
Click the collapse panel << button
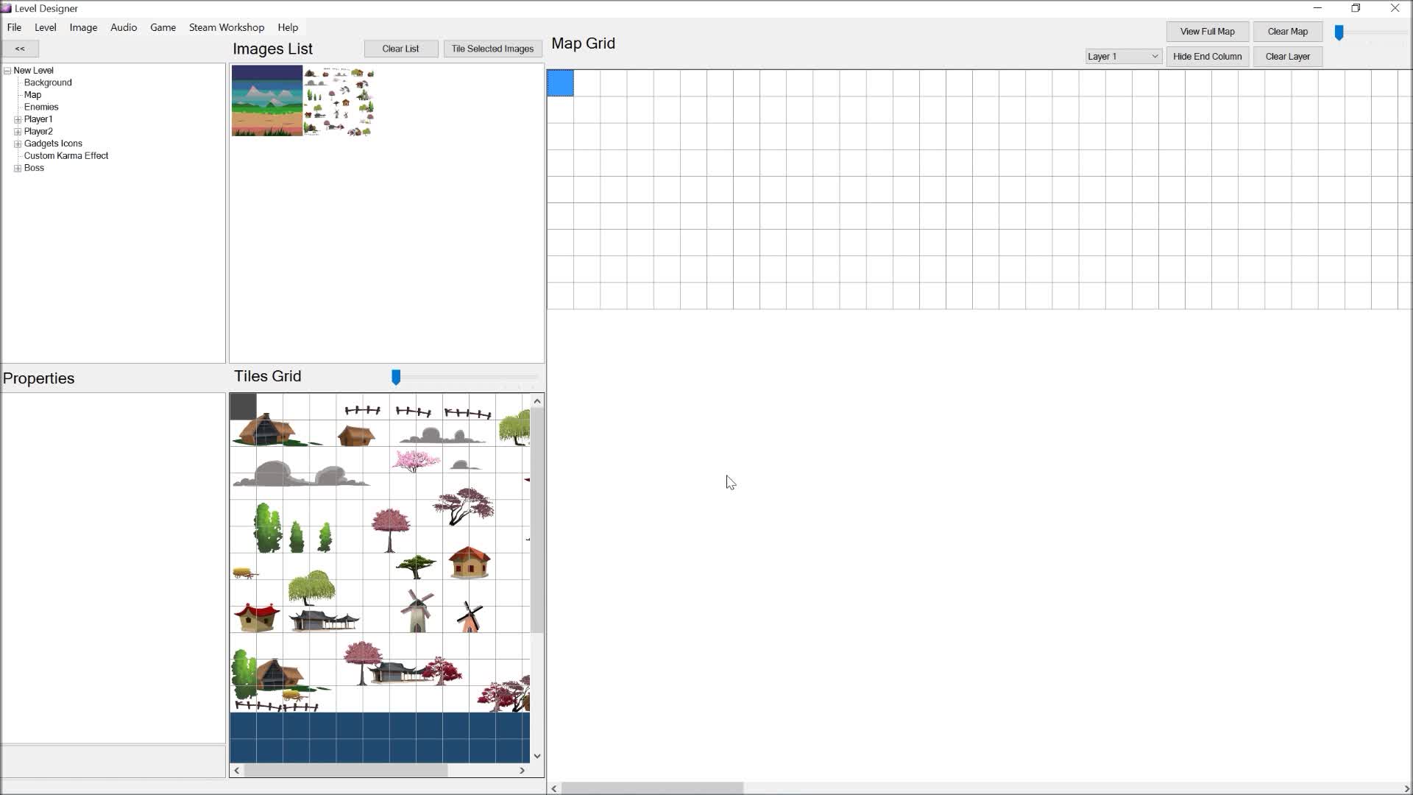[x=20, y=49]
